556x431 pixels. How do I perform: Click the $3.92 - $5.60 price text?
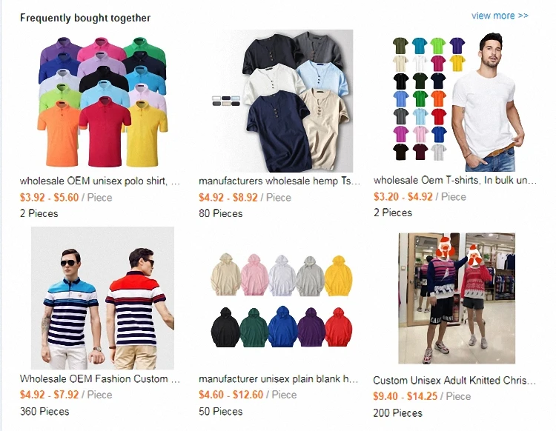49,198
